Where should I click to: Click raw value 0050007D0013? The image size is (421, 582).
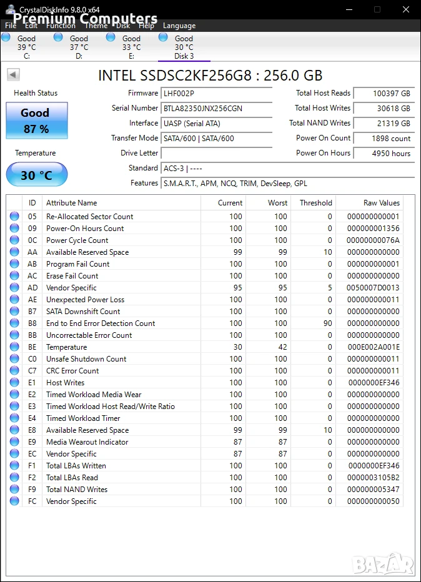373,288
